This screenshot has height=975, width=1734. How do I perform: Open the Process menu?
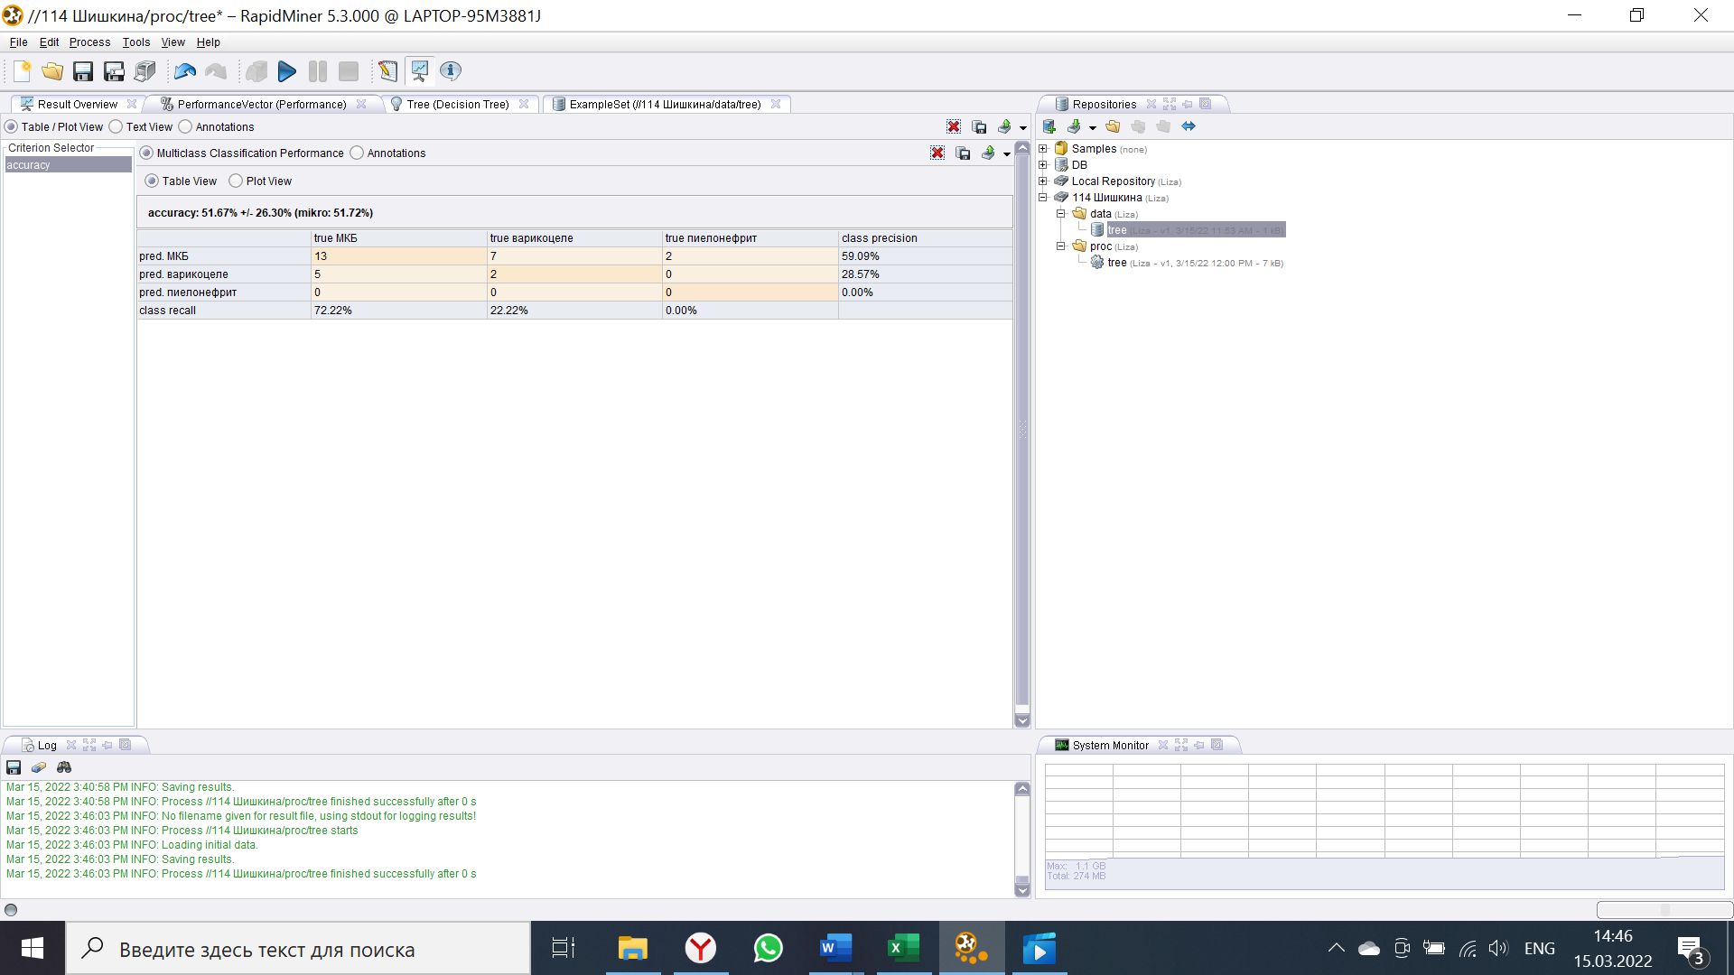[x=89, y=42]
